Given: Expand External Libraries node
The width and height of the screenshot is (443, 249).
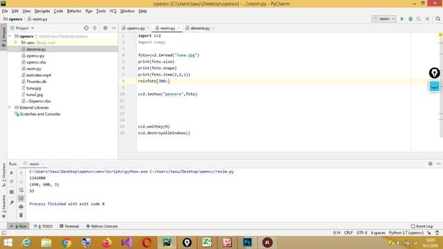Looking at the screenshot, I should (x=9, y=108).
